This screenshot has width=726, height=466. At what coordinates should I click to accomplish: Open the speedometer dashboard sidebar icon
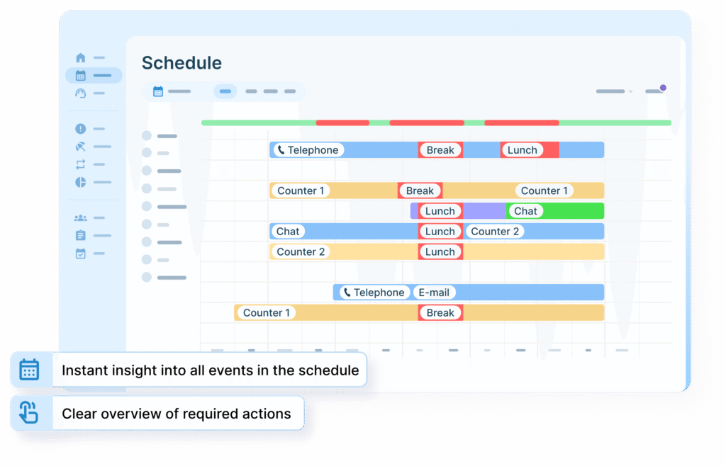click(x=80, y=93)
